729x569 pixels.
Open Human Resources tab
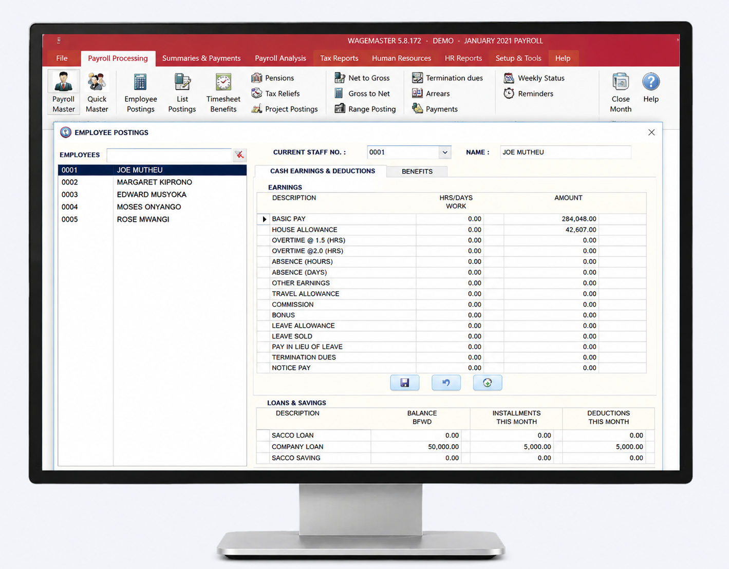(x=401, y=58)
